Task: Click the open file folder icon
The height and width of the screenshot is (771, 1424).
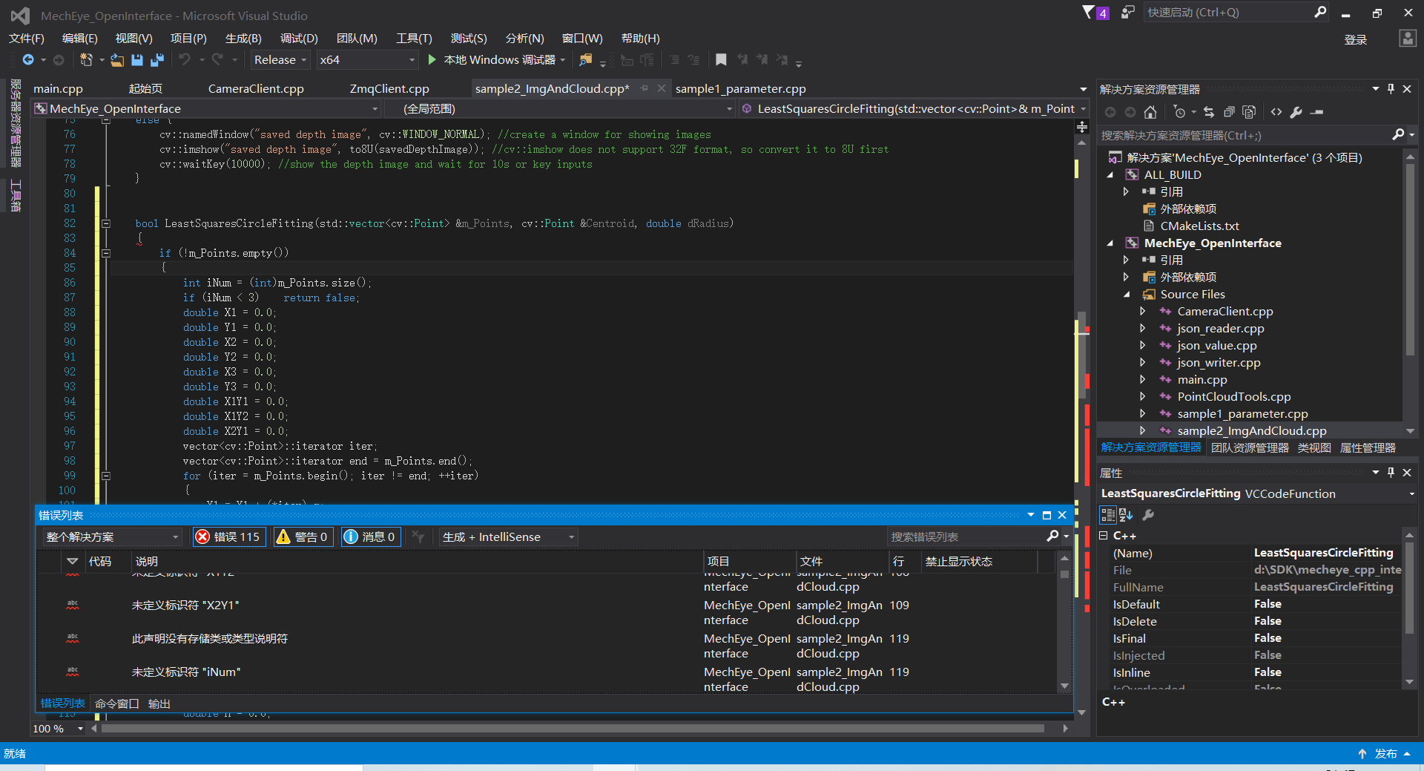Action: click(117, 60)
